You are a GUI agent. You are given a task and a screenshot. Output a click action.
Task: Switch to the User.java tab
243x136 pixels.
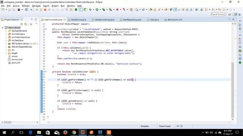pyautogui.click(x=154, y=20)
